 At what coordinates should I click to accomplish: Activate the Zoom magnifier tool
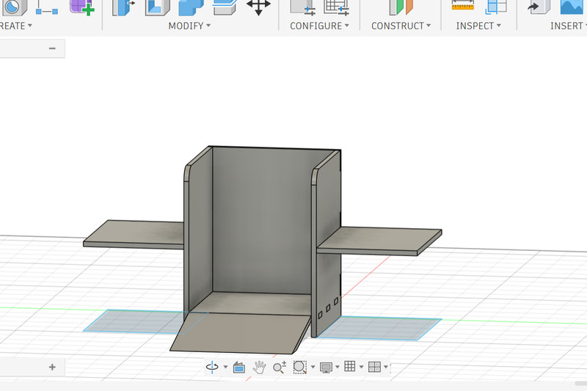[280, 368]
